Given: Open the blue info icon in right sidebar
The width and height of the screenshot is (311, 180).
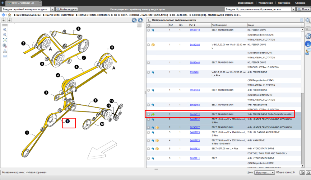Looking at the screenshot, I should pos(308,44).
